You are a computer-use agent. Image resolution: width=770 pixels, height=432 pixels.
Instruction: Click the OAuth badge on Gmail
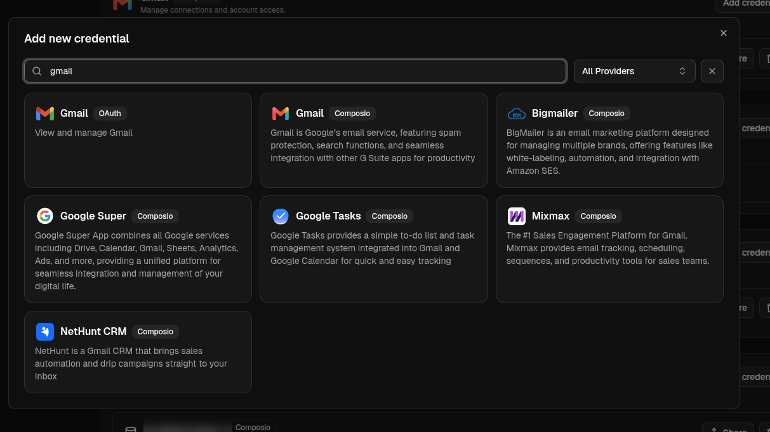click(110, 114)
